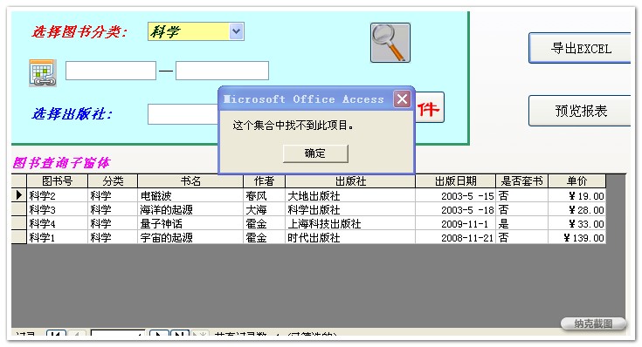
Task: Click the calendar date picker icon
Action: [43, 72]
